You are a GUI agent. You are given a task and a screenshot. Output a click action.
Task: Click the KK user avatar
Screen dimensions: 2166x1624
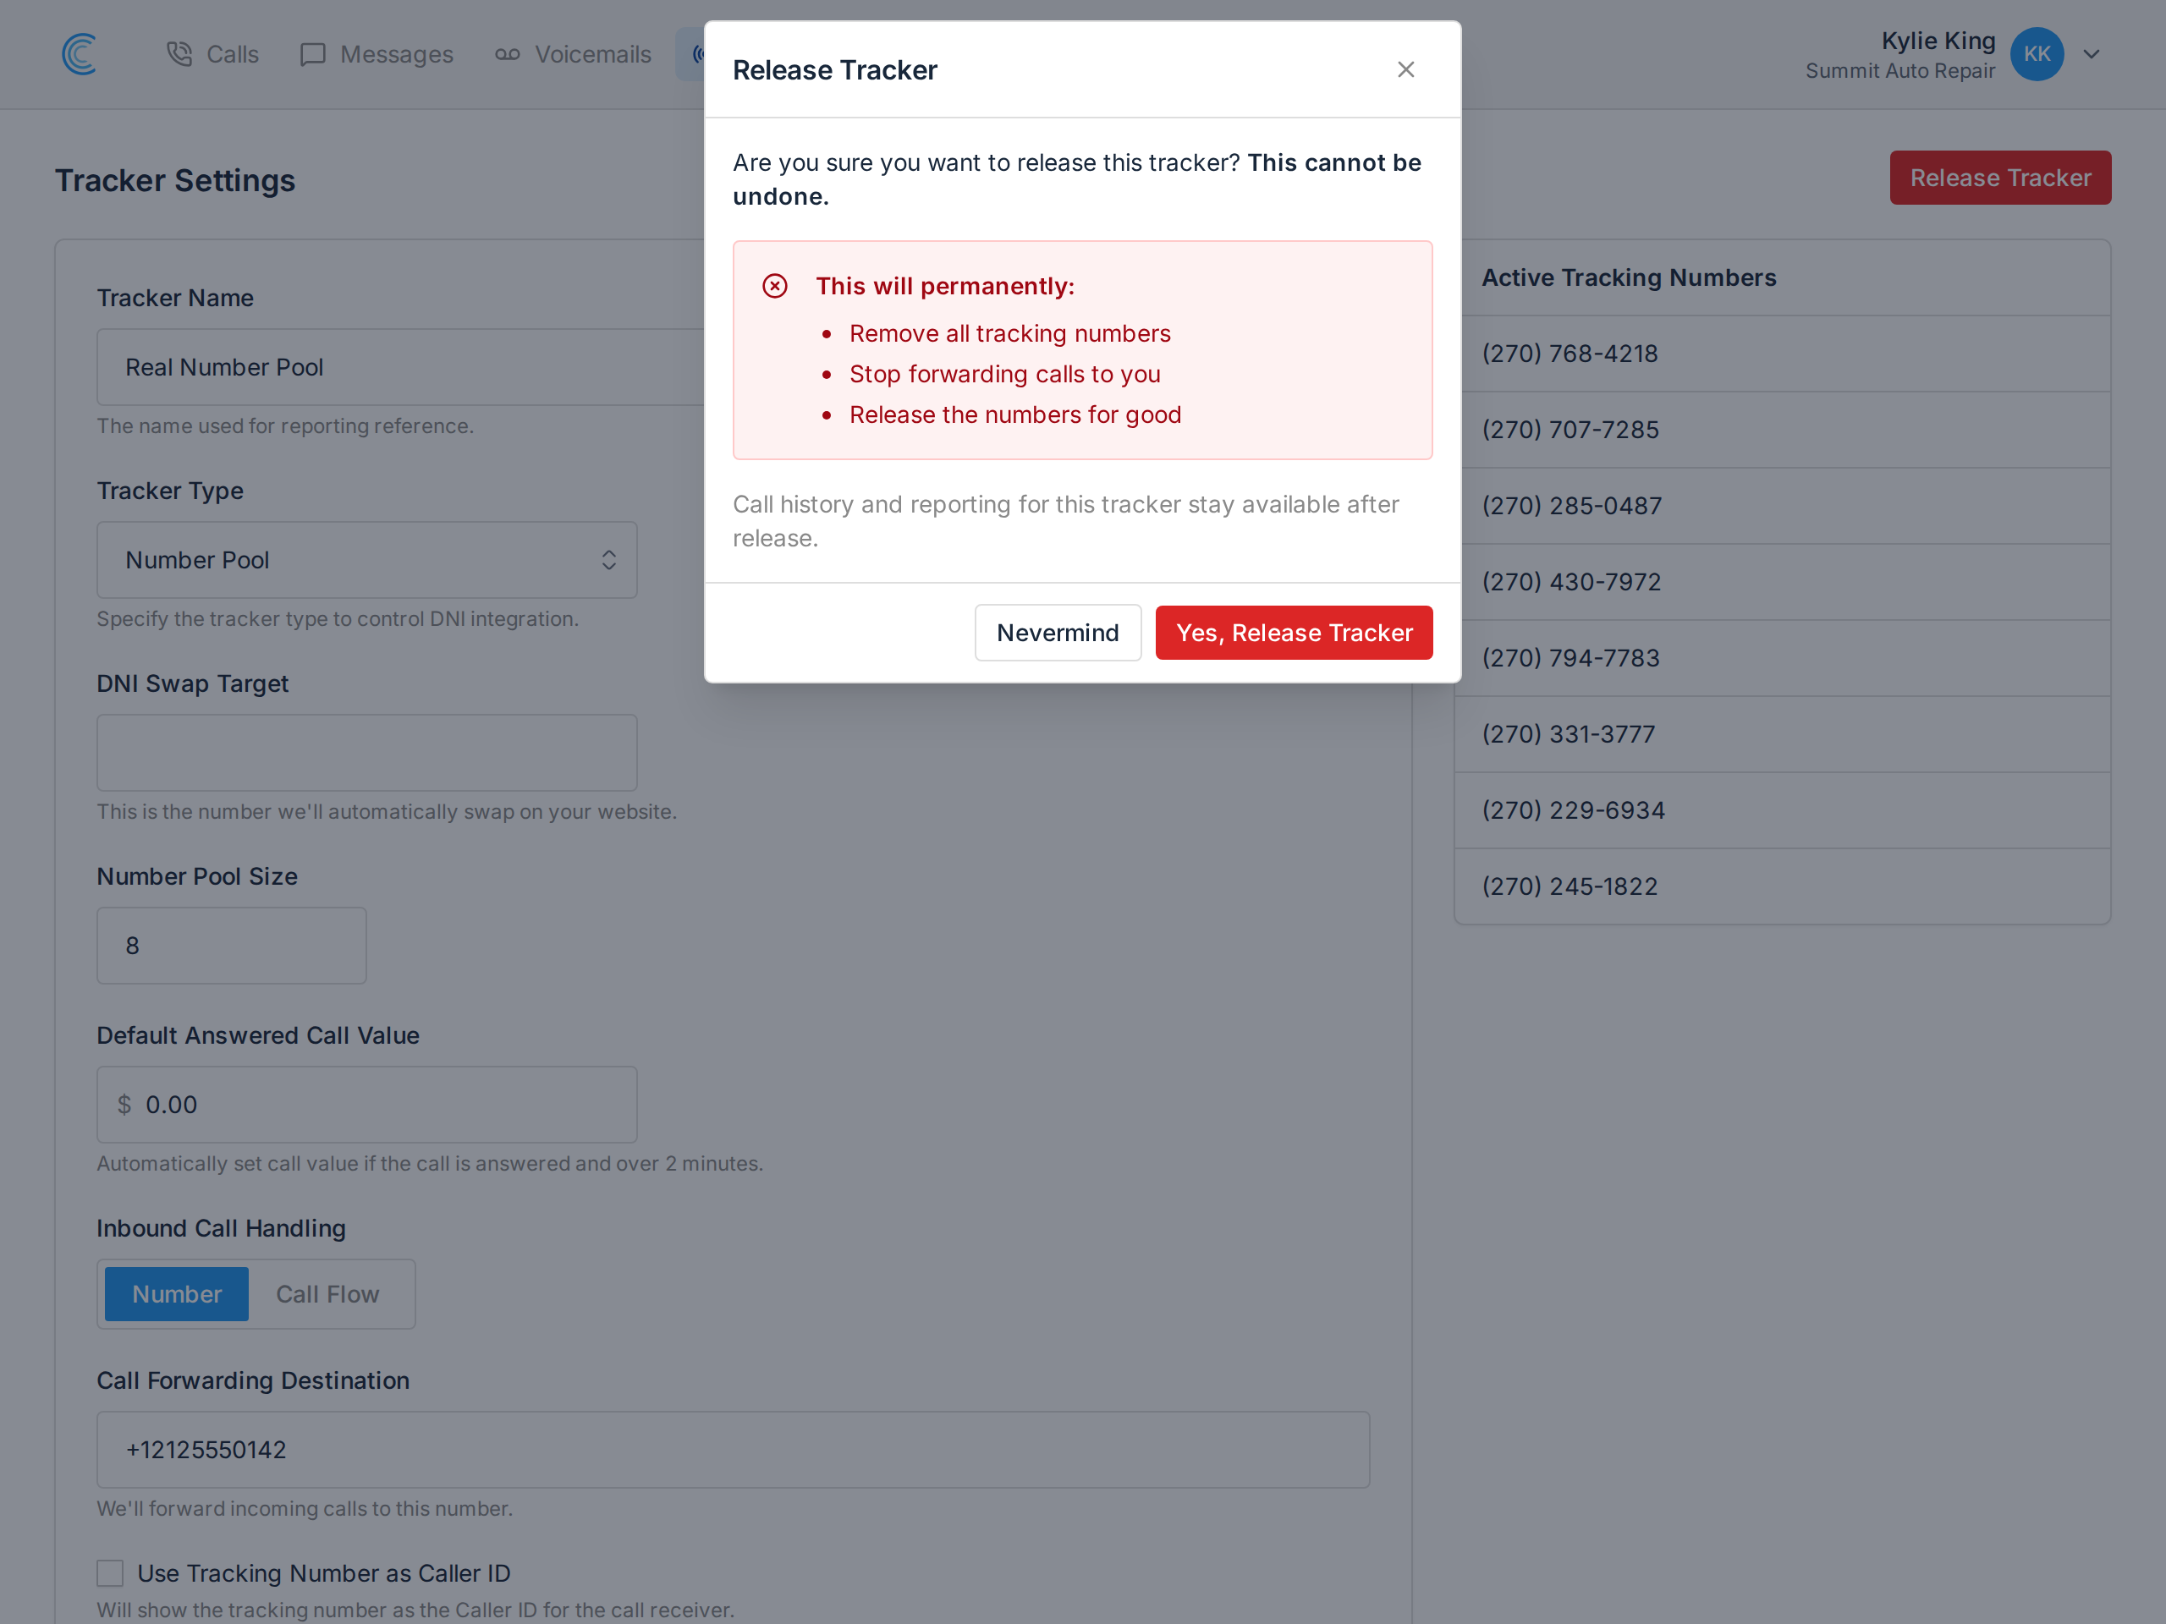pos(2037,54)
